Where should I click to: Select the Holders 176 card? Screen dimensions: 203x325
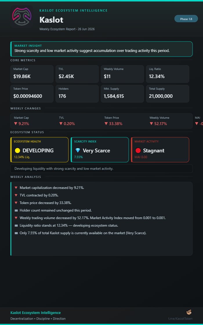(x=77, y=94)
